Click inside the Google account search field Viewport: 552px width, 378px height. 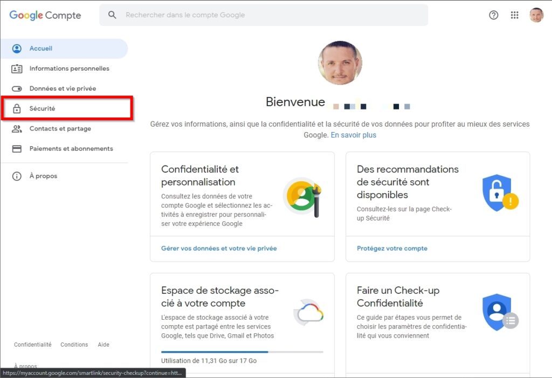tap(263, 15)
